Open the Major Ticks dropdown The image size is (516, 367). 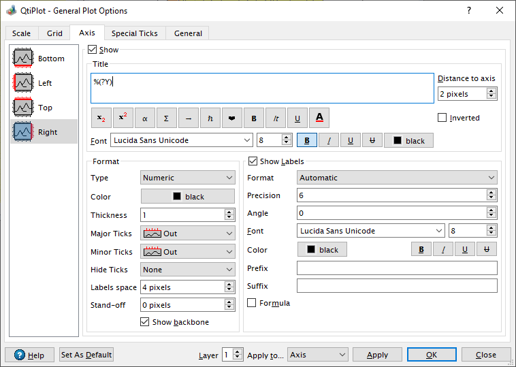pos(188,234)
